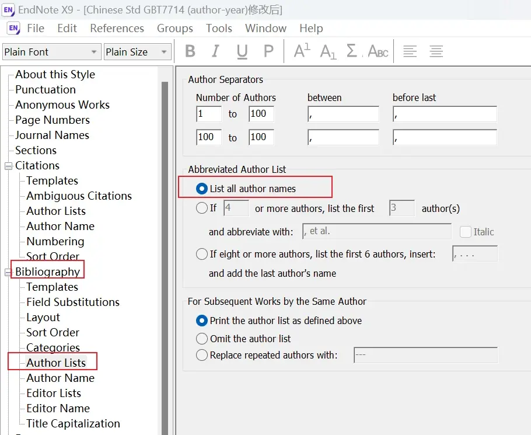Image resolution: width=531 pixels, height=435 pixels.
Task: Select Numbering in tree
Action: pos(55,241)
